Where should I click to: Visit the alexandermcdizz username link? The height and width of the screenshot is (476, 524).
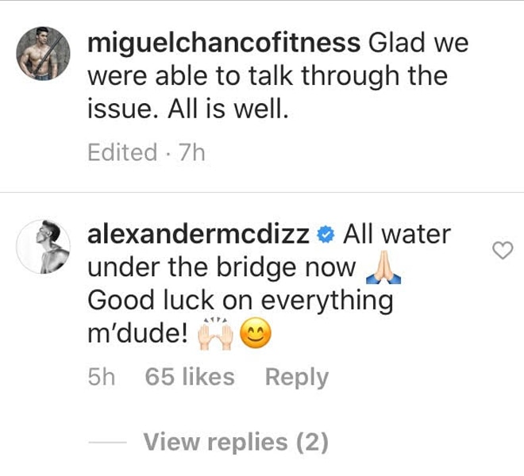(x=198, y=235)
